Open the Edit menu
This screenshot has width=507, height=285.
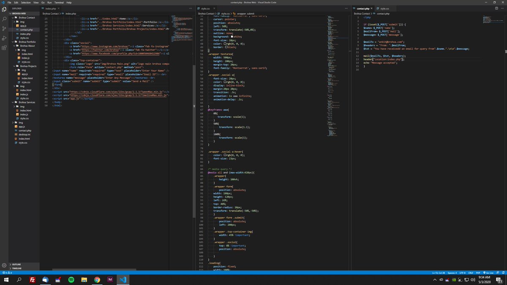tap(16, 3)
